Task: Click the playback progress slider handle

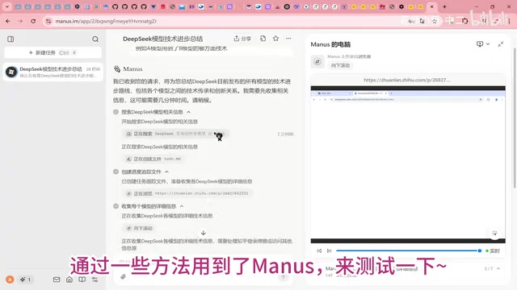Action: point(480,251)
